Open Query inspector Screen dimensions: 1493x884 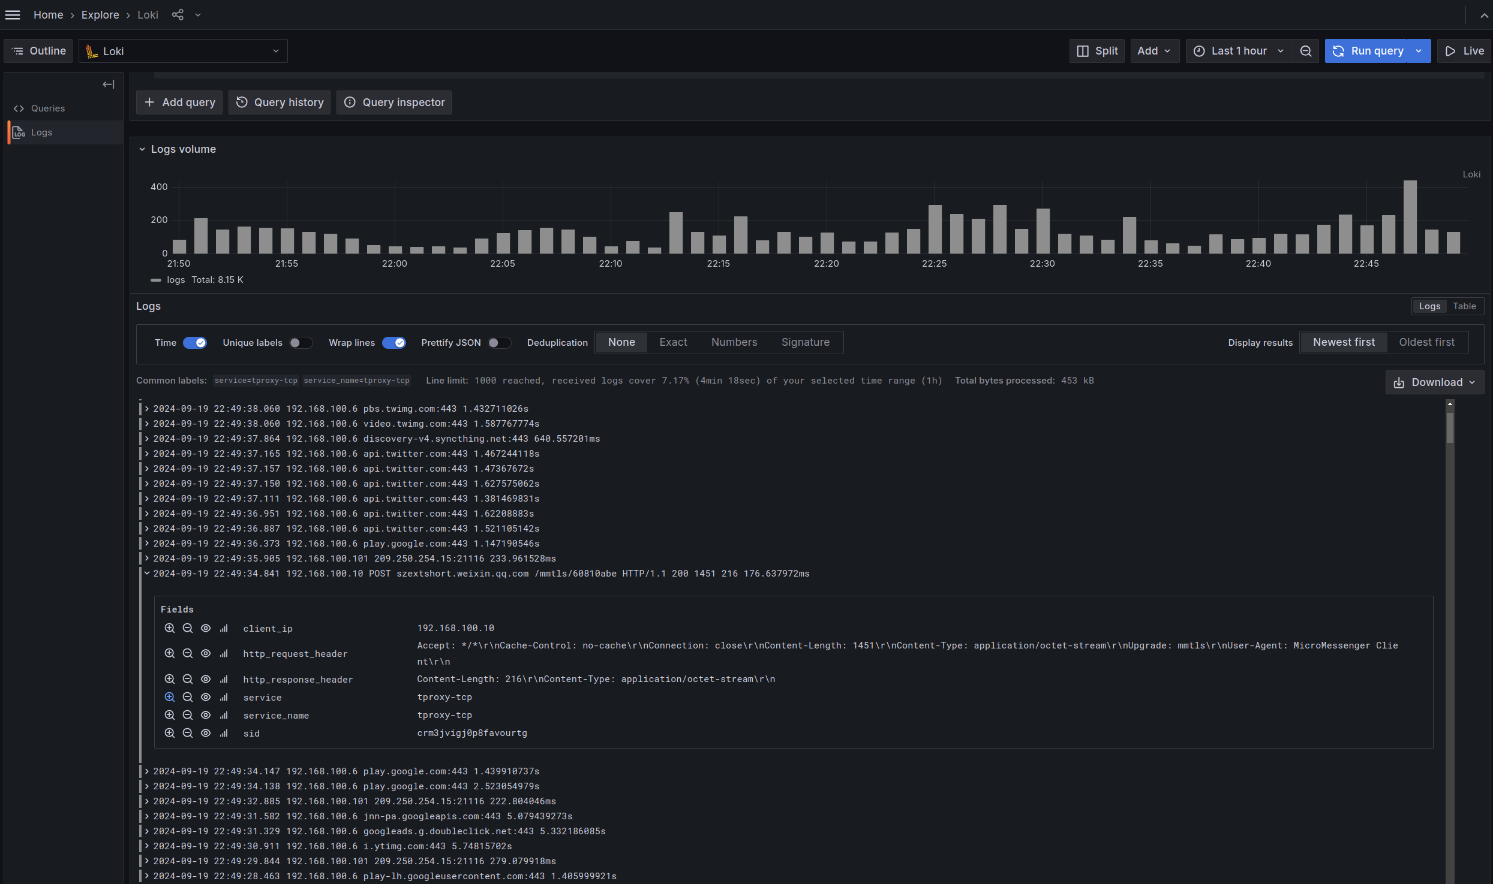(x=394, y=102)
